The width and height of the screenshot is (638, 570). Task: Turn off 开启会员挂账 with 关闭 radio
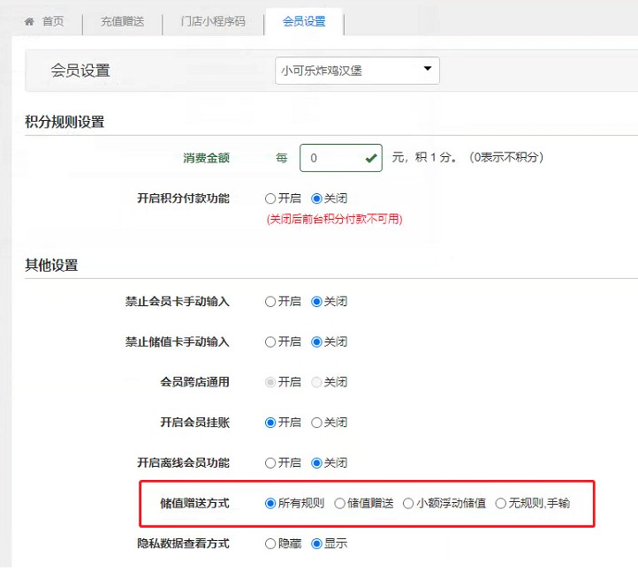click(317, 423)
